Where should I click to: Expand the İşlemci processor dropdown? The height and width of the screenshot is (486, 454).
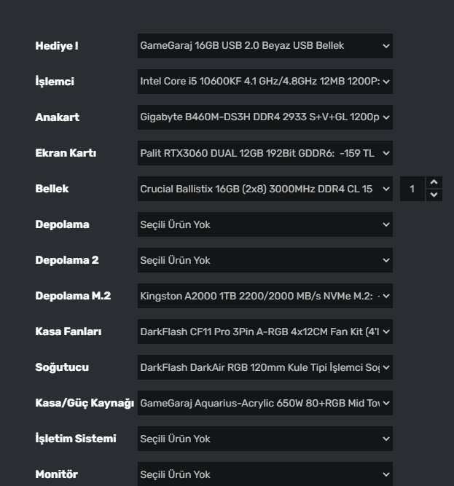[265, 82]
